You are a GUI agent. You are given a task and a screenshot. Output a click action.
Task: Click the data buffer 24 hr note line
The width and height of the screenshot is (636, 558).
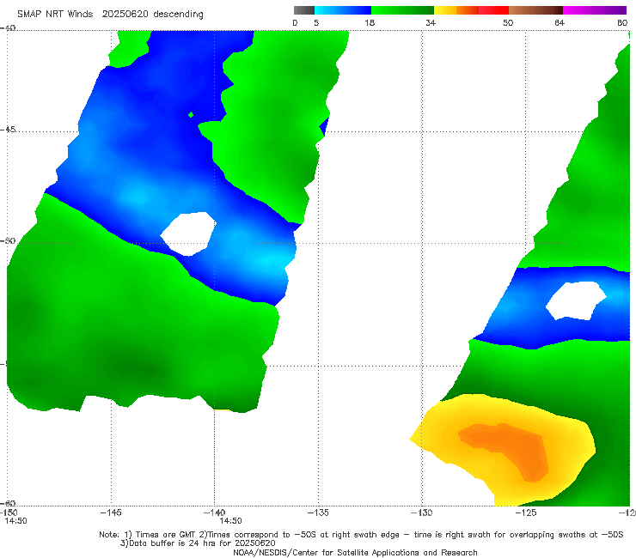coord(198,543)
